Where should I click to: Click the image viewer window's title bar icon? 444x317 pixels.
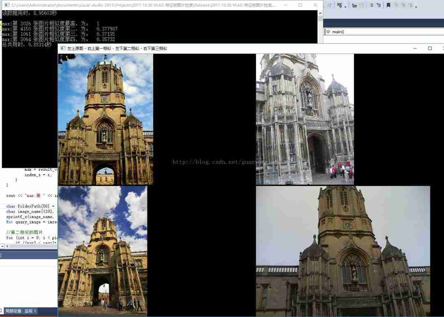click(x=62, y=48)
